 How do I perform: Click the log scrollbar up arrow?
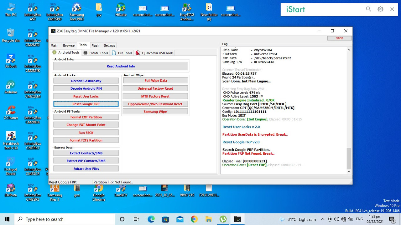tap(349, 50)
